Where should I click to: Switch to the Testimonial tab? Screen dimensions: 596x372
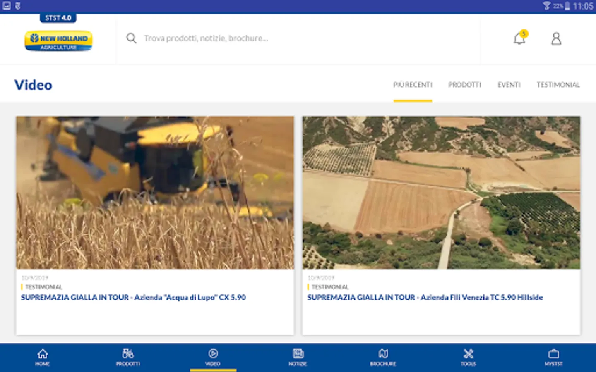(x=558, y=85)
